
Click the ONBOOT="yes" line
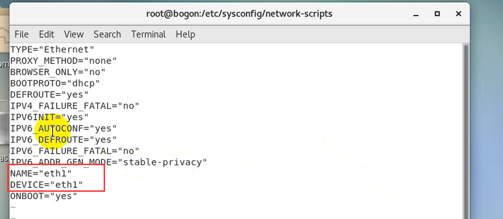[x=43, y=196]
